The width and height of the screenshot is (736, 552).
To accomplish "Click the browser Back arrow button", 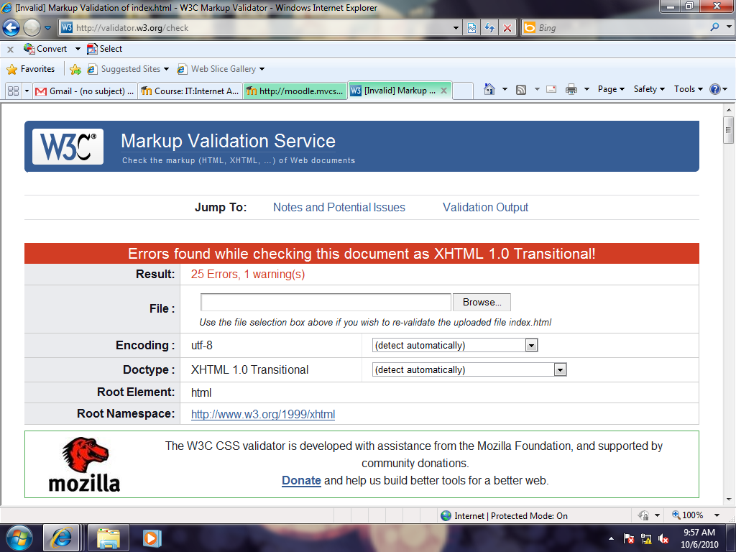I will (11, 28).
